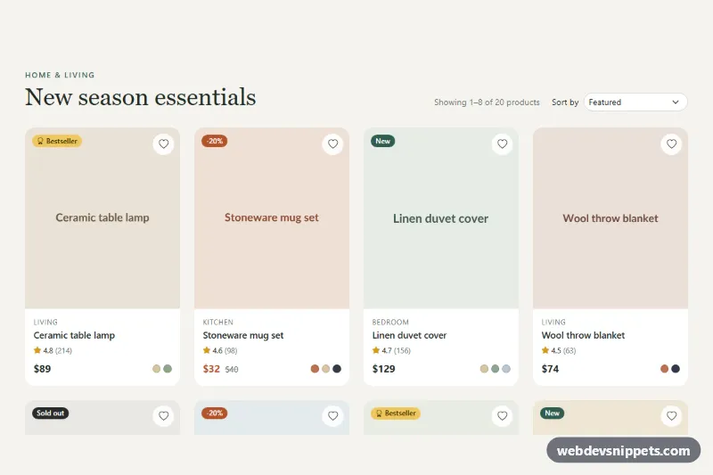The height and width of the screenshot is (475, 713).
Task: Open Stoneware mug set product image
Action: pos(272,218)
